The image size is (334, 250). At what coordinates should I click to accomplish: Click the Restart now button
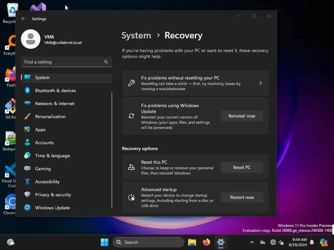pos(242,197)
